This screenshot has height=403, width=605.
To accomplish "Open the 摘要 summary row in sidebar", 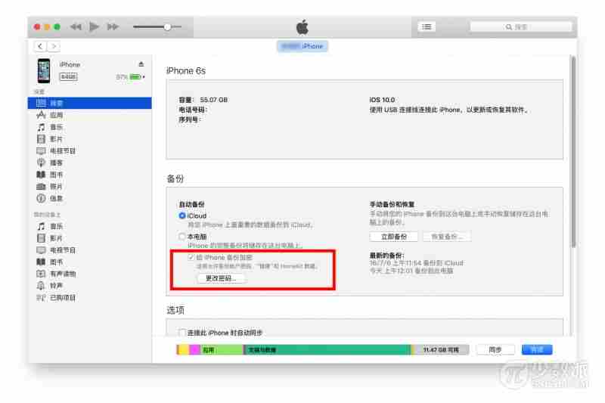I will click(x=89, y=103).
